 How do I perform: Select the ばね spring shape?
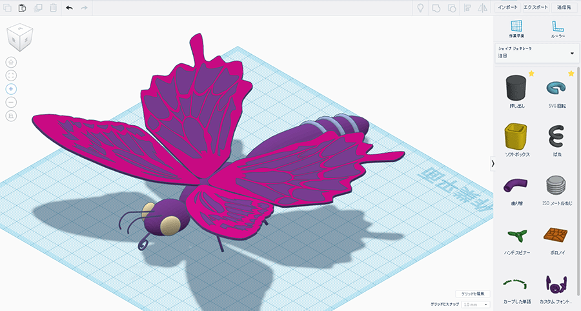556,140
